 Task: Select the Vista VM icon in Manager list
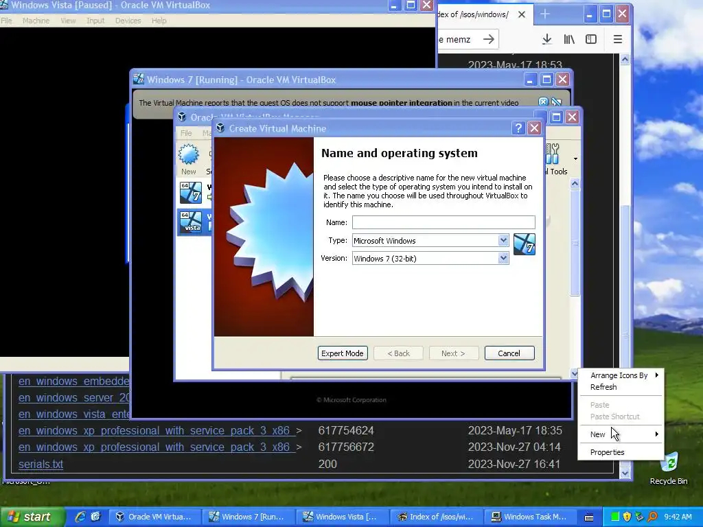tap(191, 222)
